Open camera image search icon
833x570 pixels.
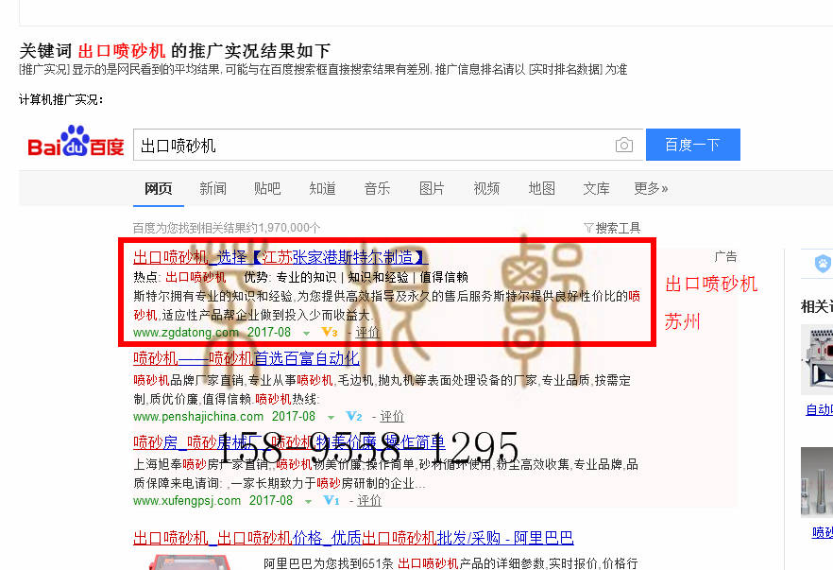pyautogui.click(x=623, y=145)
